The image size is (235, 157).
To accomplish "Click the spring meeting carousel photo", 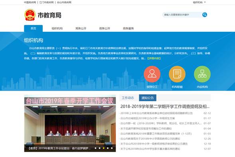I will 70,124.
